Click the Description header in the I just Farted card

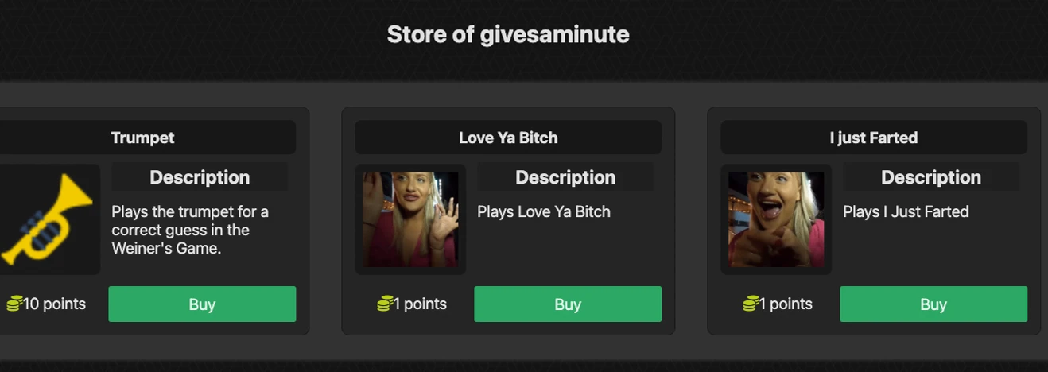point(931,177)
